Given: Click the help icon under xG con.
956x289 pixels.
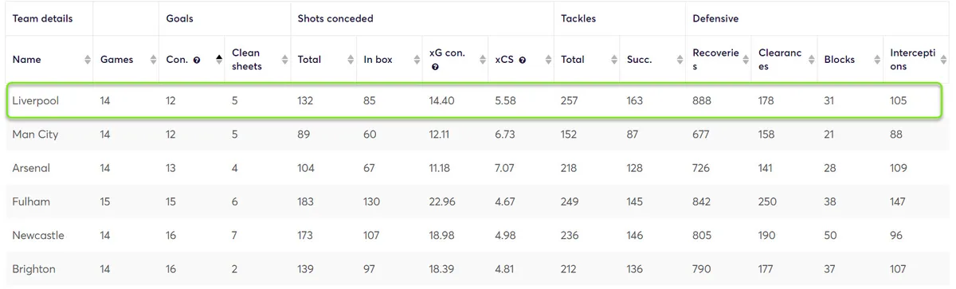Looking at the screenshot, I should pyautogui.click(x=435, y=67).
